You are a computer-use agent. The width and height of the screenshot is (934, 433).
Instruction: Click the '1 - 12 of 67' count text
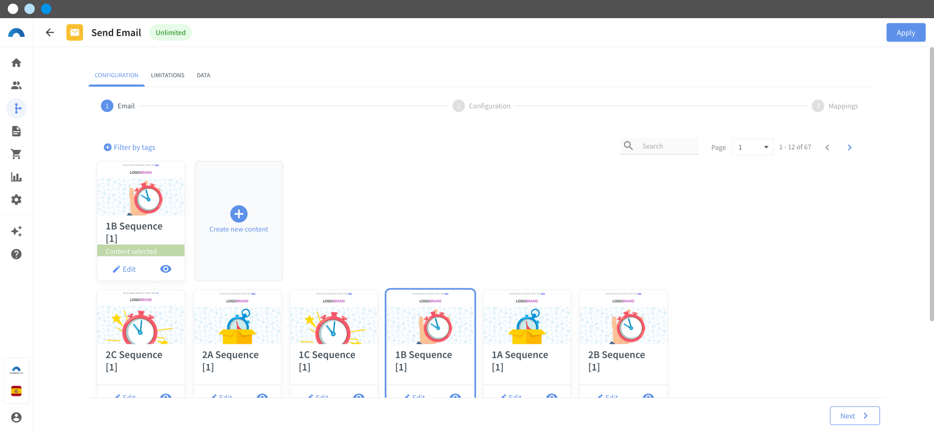click(x=795, y=147)
